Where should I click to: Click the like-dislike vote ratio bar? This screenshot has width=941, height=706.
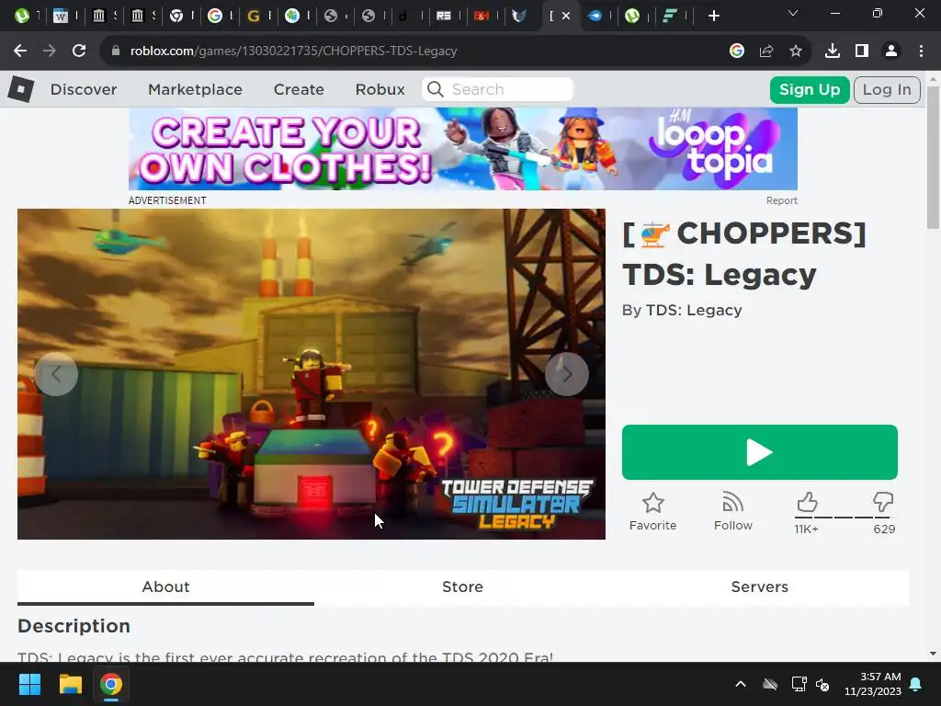point(845,517)
